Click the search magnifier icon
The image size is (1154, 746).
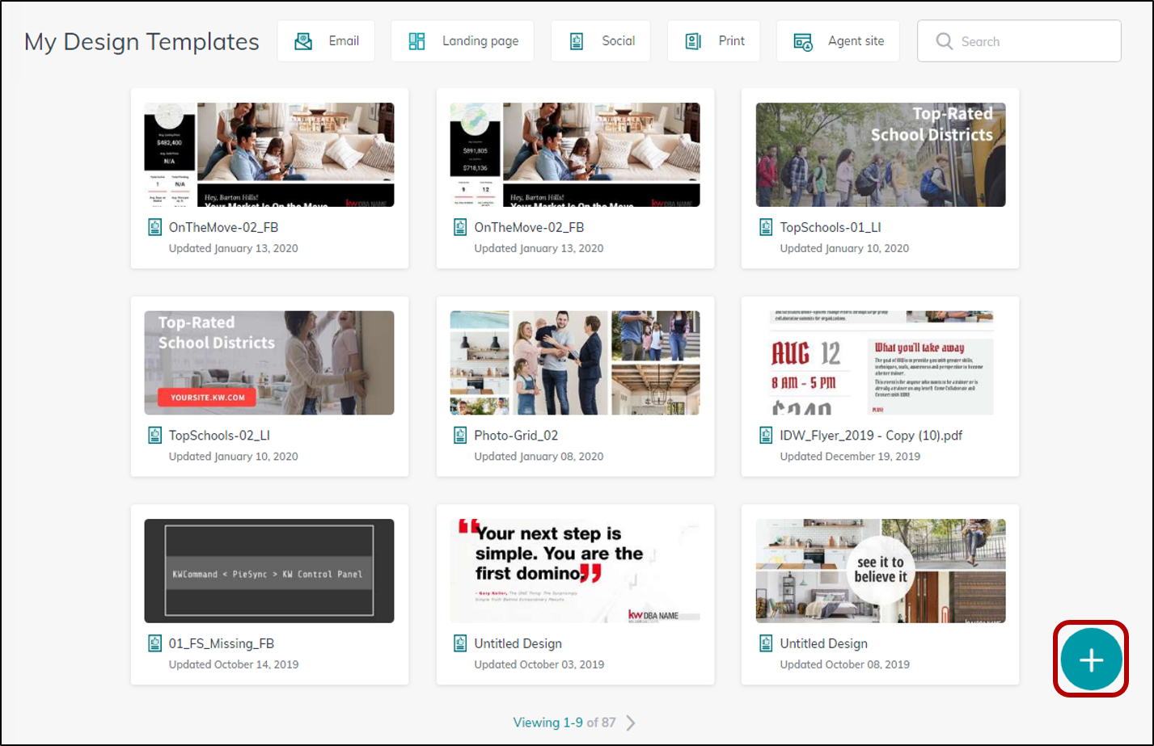point(944,40)
